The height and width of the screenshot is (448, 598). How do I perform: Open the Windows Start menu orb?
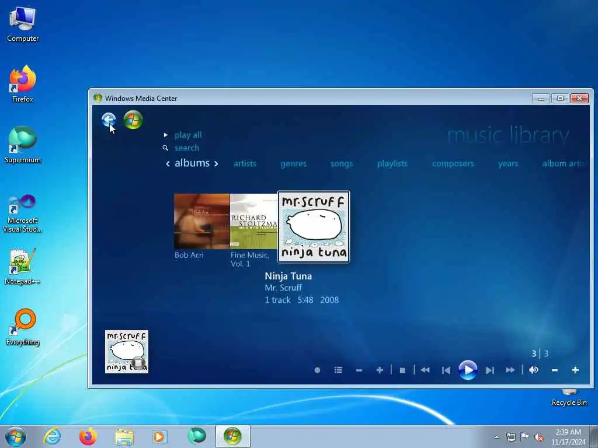coord(16,436)
